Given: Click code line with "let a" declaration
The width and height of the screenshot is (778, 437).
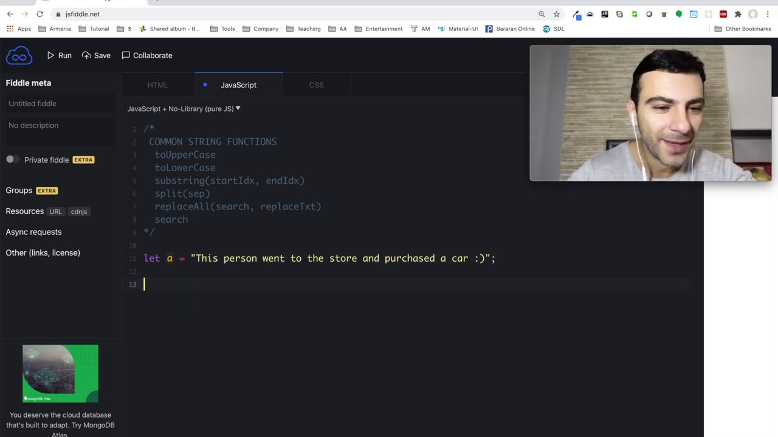Looking at the screenshot, I should coord(320,259).
